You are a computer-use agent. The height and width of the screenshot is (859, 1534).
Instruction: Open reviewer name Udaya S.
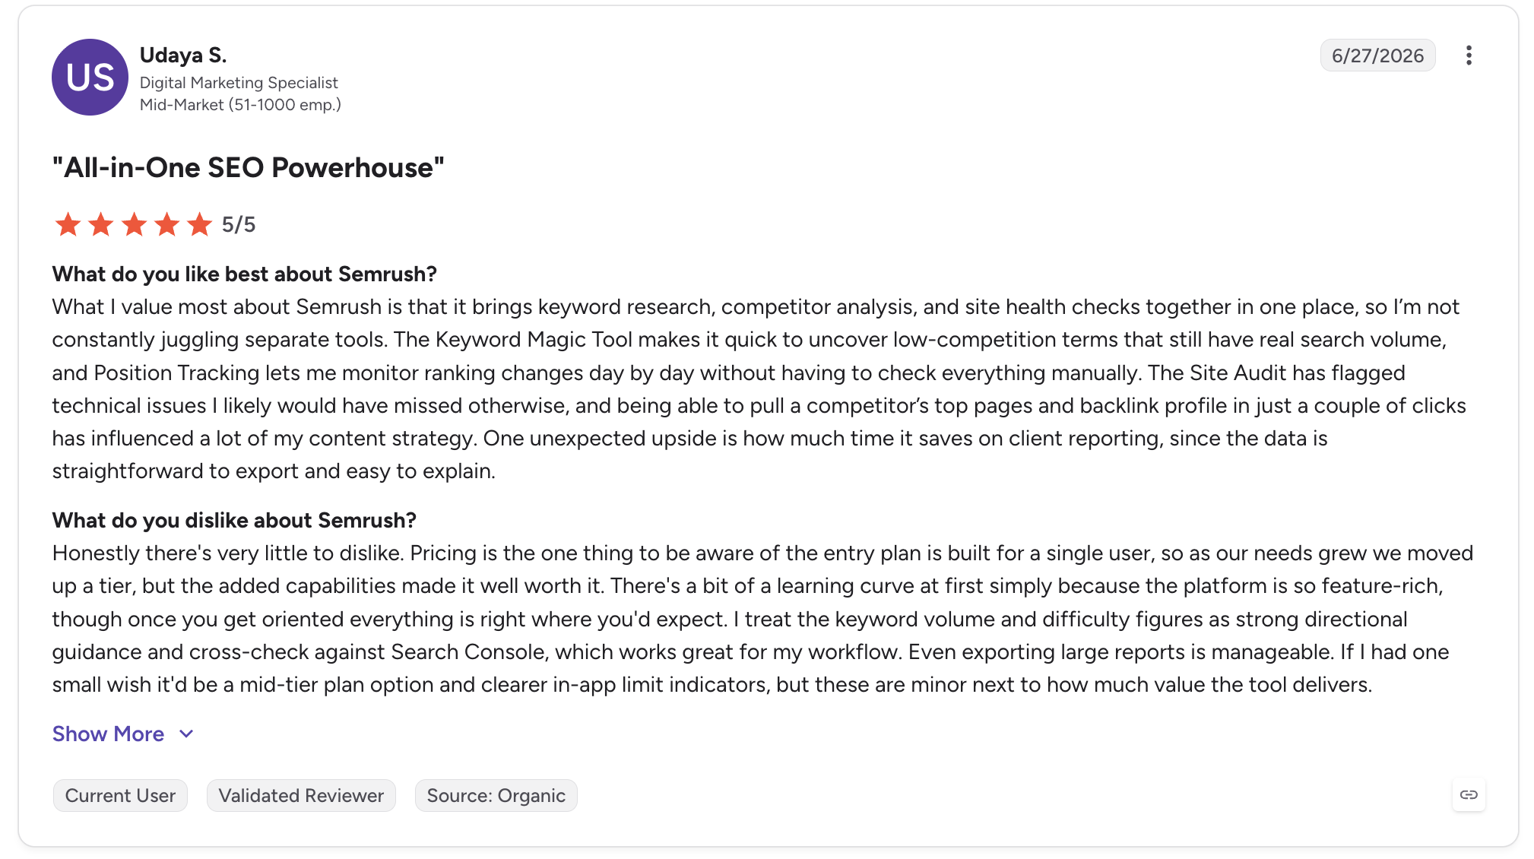coord(183,55)
